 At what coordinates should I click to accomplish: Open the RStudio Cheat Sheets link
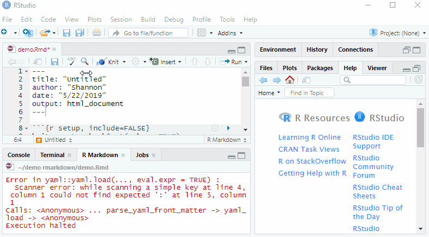pyautogui.click(x=377, y=191)
